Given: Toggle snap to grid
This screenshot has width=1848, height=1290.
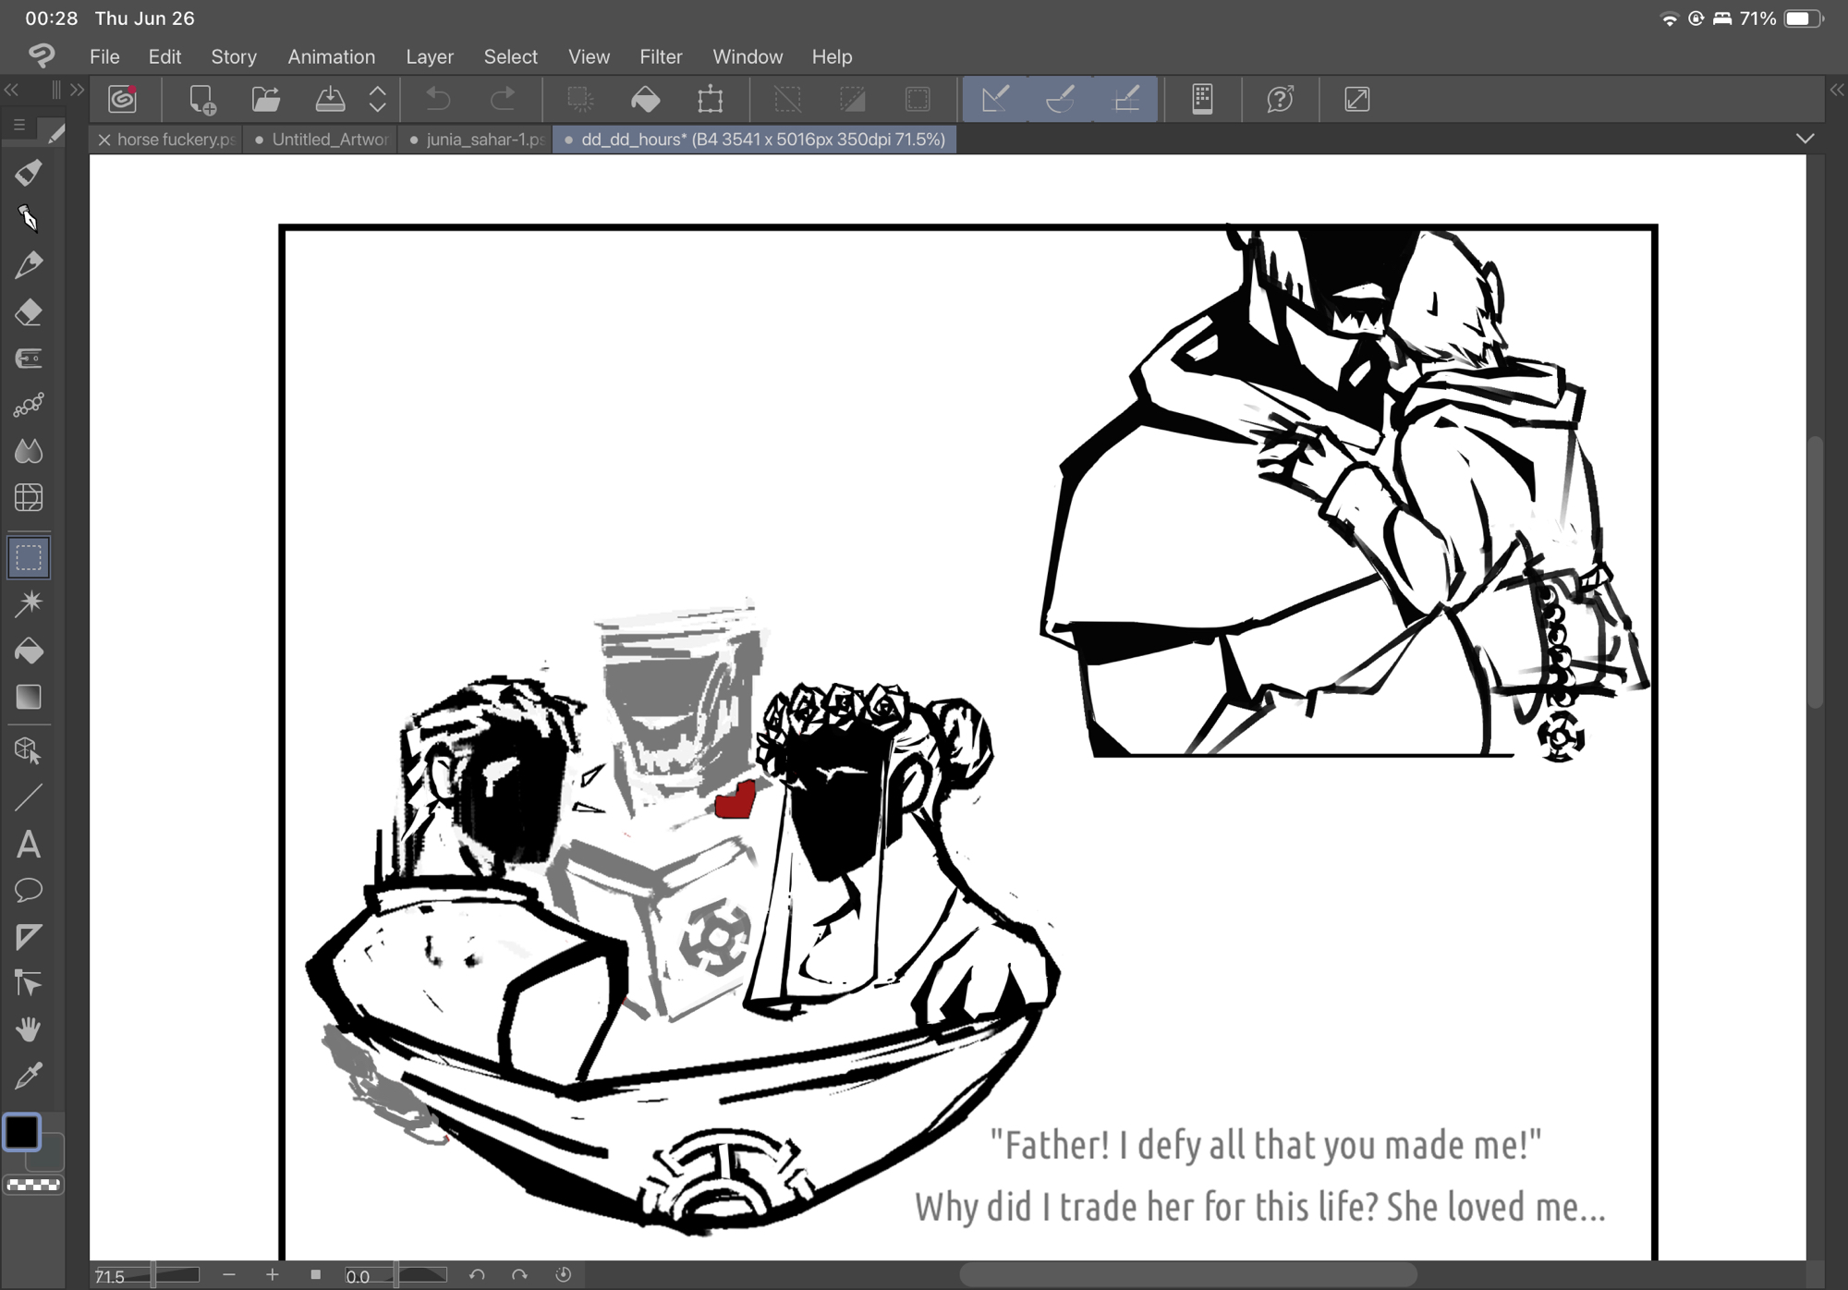Looking at the screenshot, I should tap(1126, 100).
